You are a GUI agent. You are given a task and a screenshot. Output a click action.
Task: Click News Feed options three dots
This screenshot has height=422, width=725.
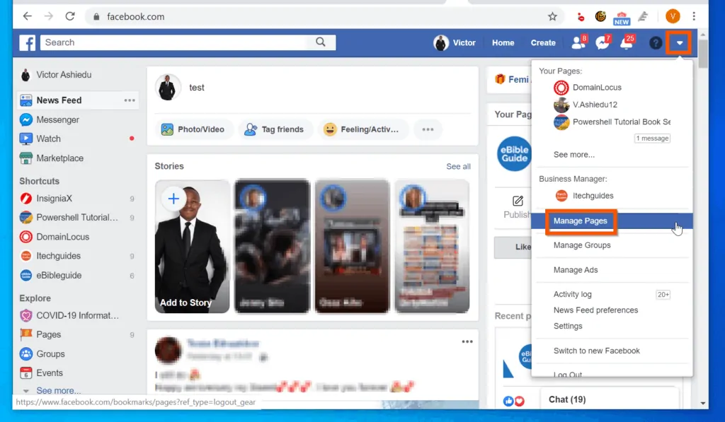[x=130, y=100]
